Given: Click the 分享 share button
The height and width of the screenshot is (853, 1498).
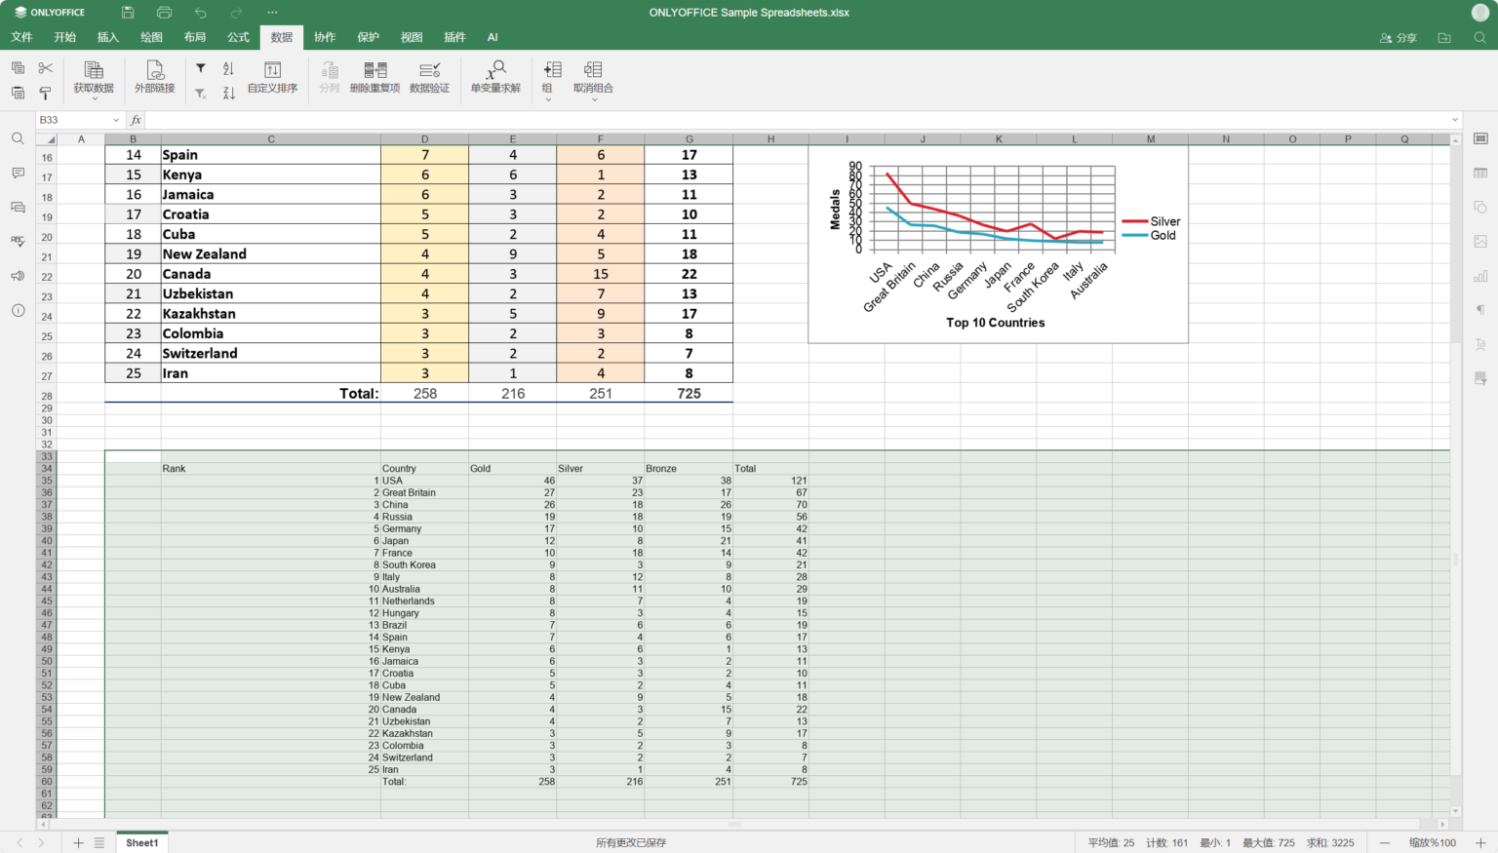Looking at the screenshot, I should click(1398, 38).
